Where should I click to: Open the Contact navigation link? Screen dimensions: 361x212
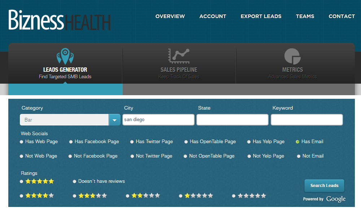pyautogui.click(x=342, y=16)
